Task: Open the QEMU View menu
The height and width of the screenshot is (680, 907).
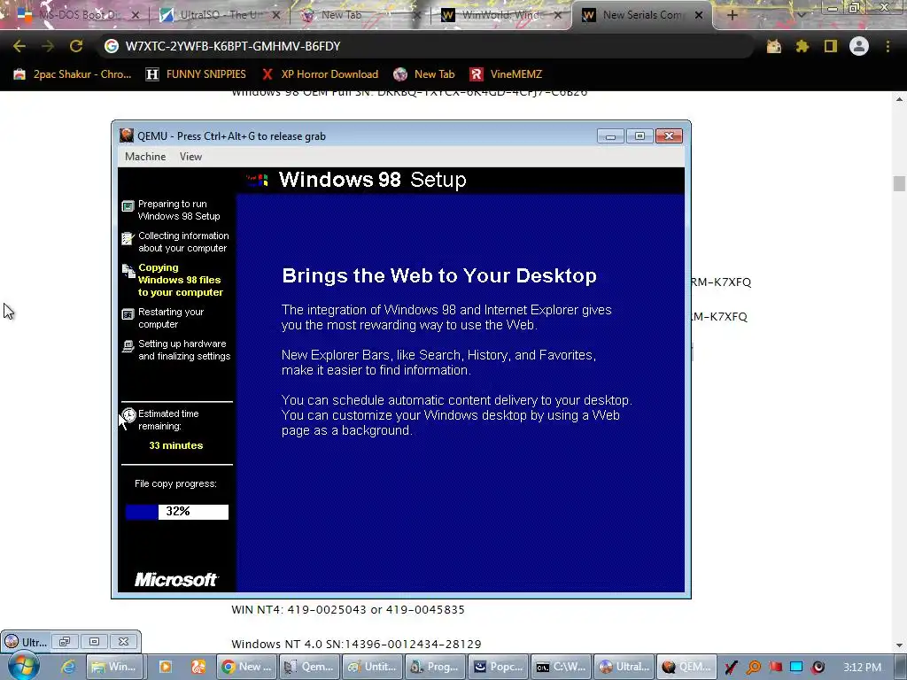Action: click(x=190, y=157)
